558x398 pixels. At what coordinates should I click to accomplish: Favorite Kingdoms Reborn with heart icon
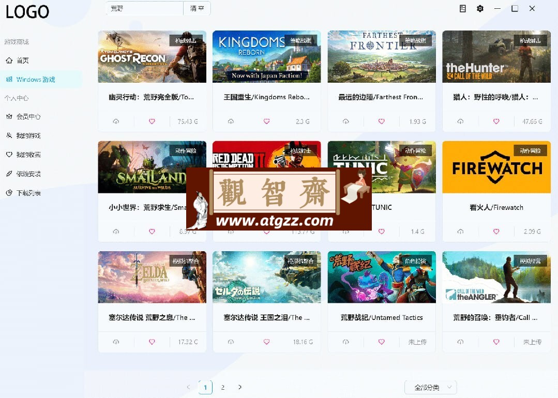[266, 121]
